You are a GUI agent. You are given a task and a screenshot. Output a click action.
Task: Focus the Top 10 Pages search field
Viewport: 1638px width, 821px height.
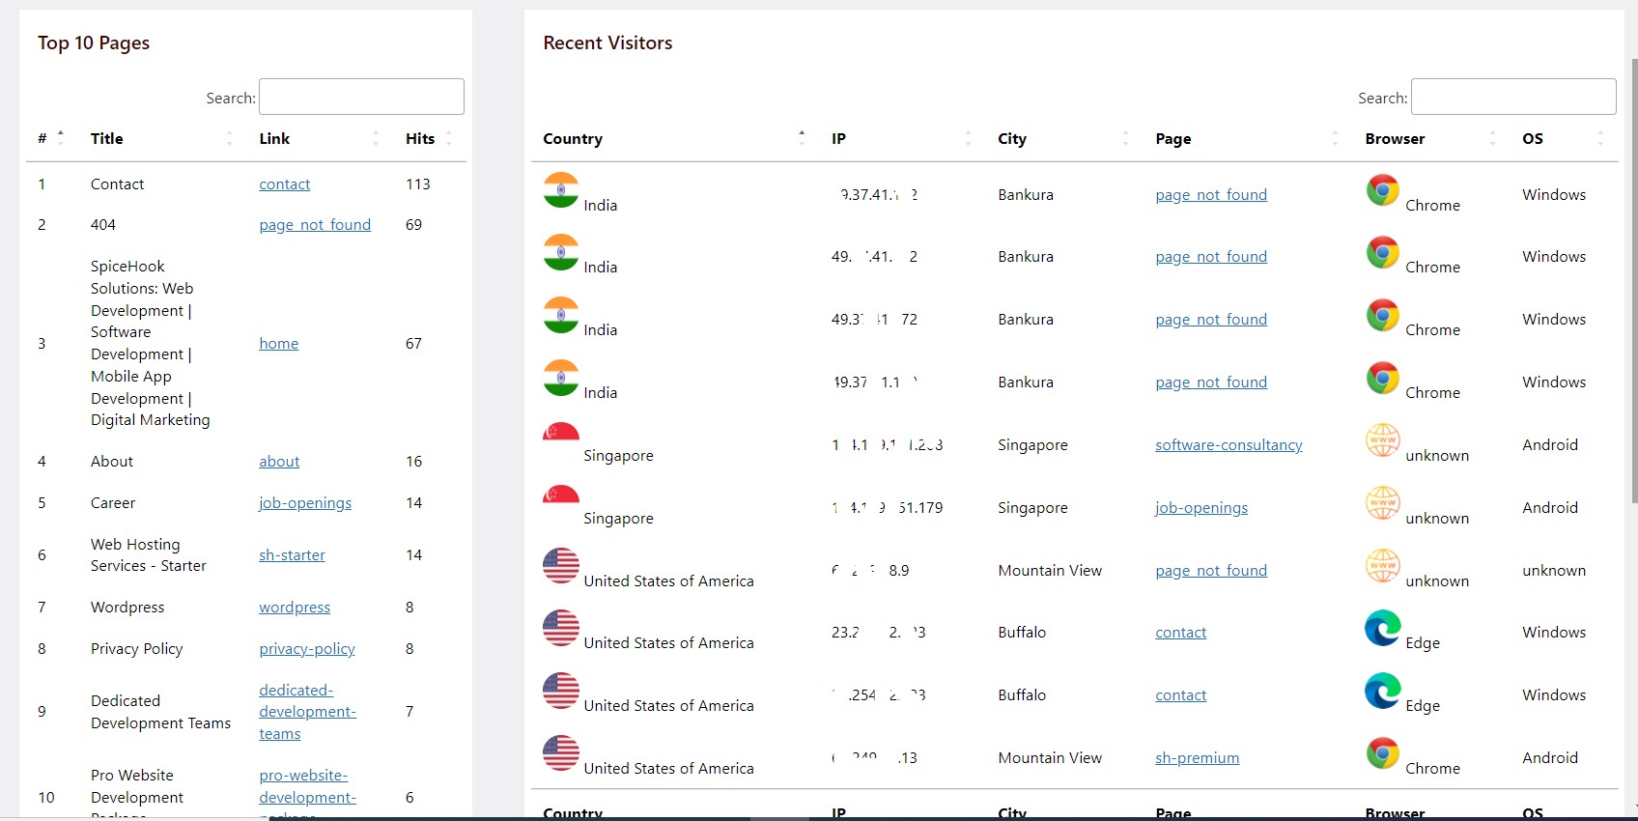pyautogui.click(x=361, y=97)
